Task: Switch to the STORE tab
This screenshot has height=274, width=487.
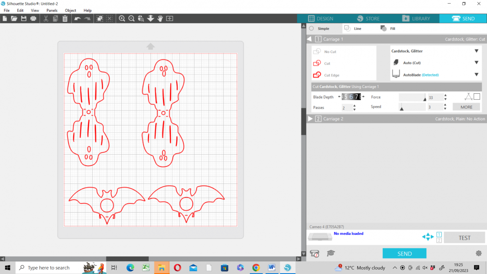Action: pos(368,19)
